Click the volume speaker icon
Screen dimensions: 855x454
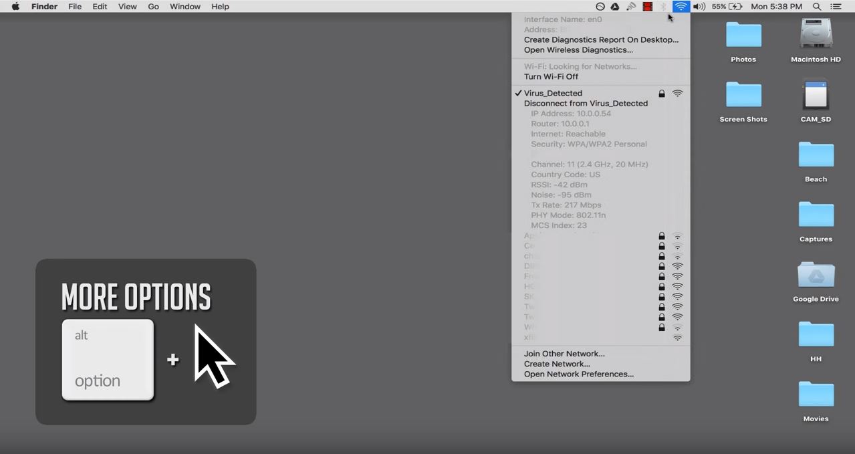(699, 7)
